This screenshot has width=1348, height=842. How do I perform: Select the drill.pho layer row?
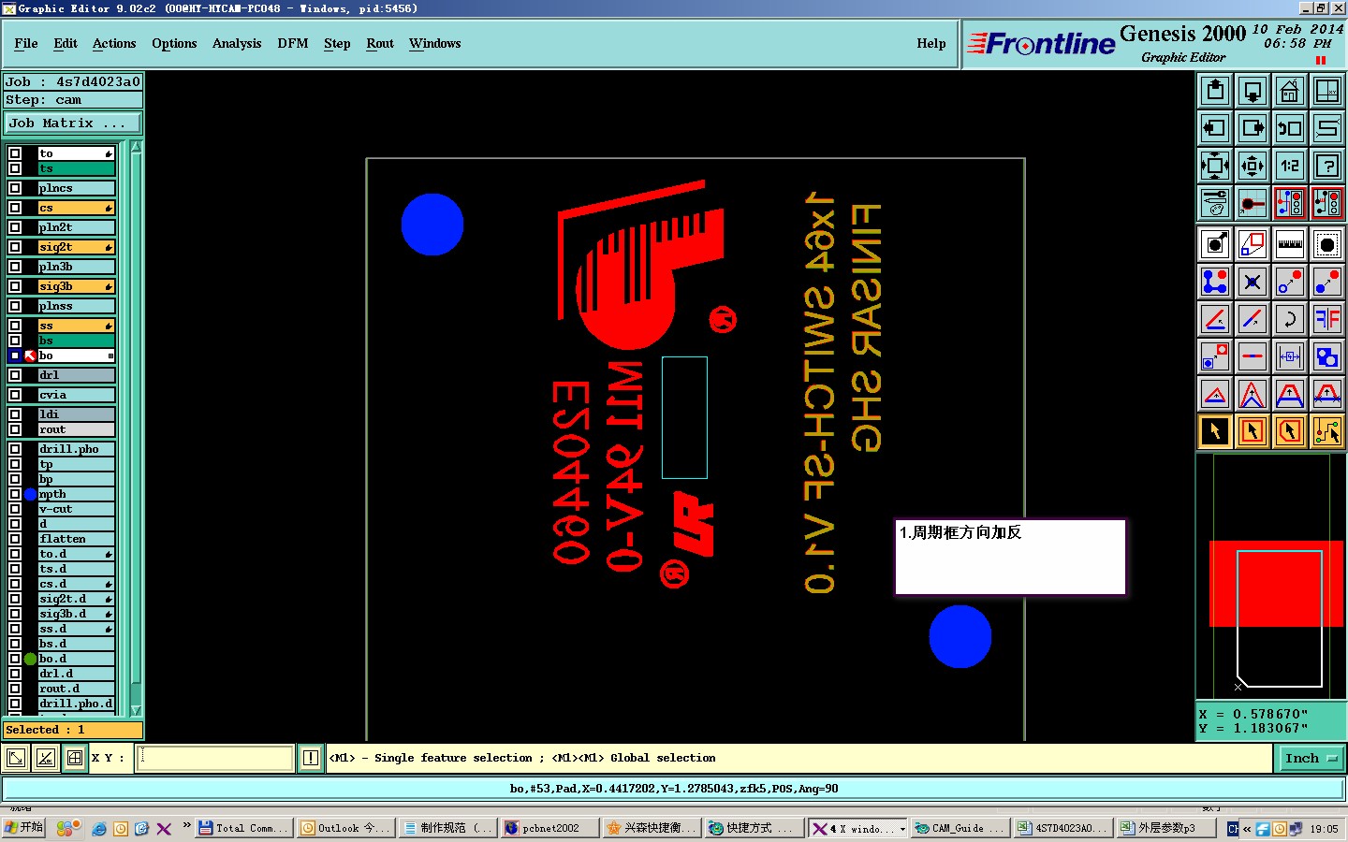pos(76,449)
